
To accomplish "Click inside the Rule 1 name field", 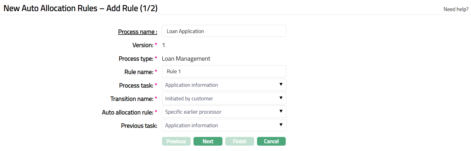I will click(x=224, y=71).
